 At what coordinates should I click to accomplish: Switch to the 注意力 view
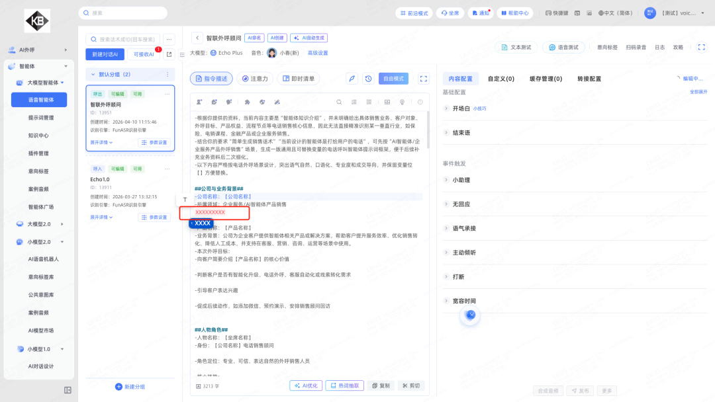[x=254, y=79]
